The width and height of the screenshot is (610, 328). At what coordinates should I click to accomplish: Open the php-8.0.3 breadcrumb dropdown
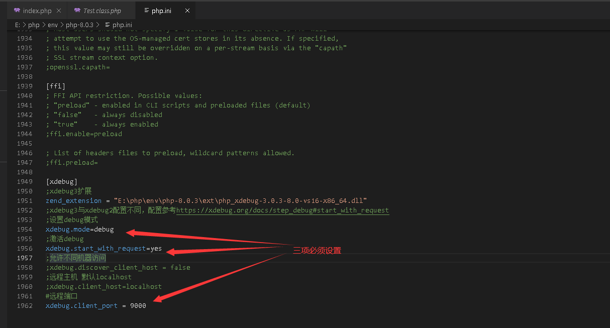coord(80,25)
